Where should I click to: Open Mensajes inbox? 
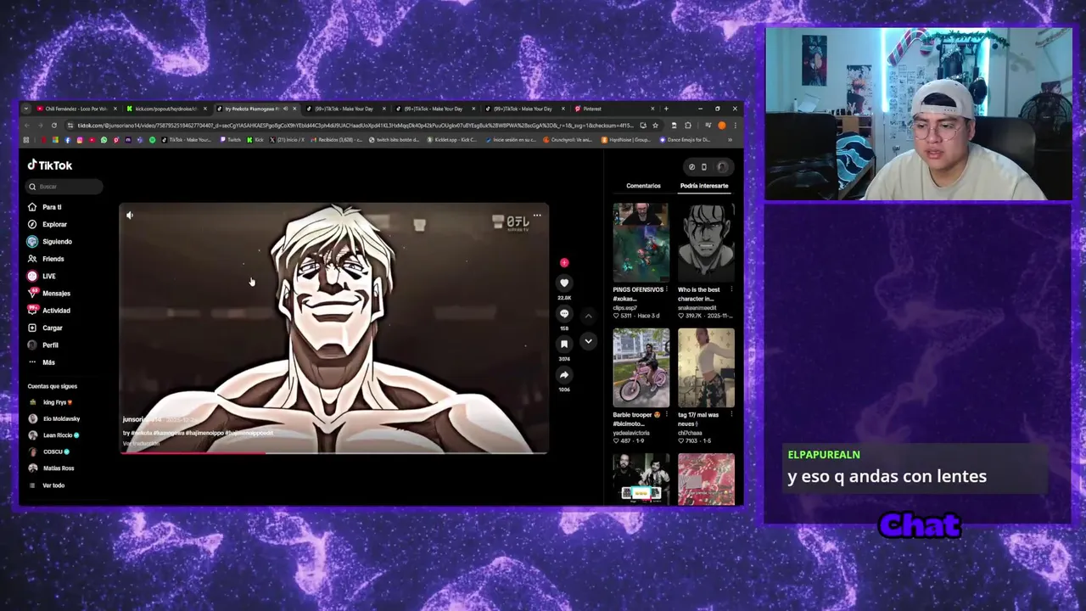point(49,294)
